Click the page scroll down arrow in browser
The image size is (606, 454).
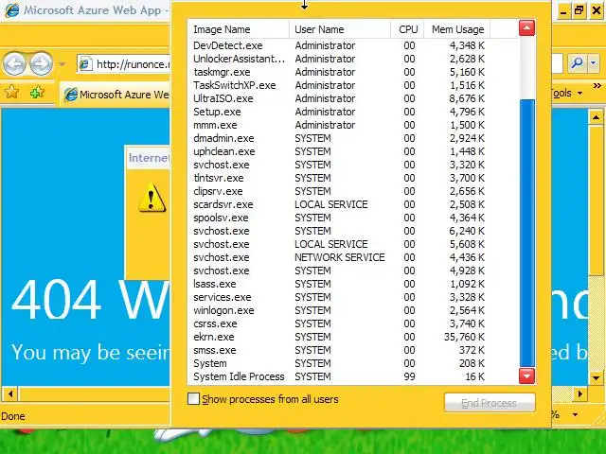[x=596, y=378]
